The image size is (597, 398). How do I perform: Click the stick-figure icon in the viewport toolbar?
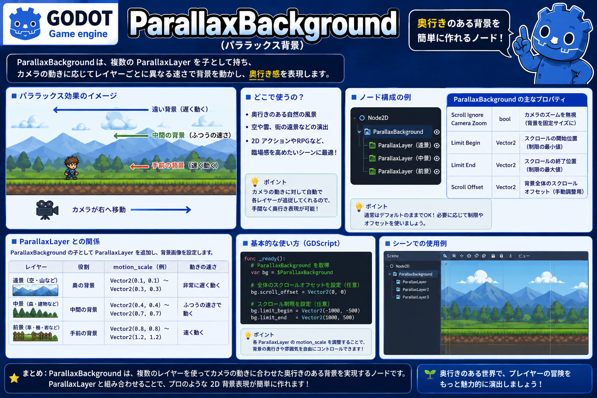(510, 256)
